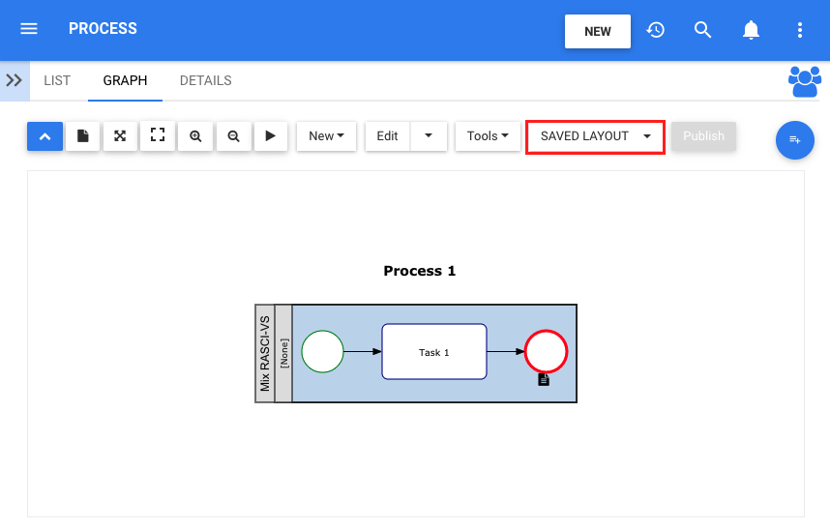Click the NEW button in the header

click(597, 31)
